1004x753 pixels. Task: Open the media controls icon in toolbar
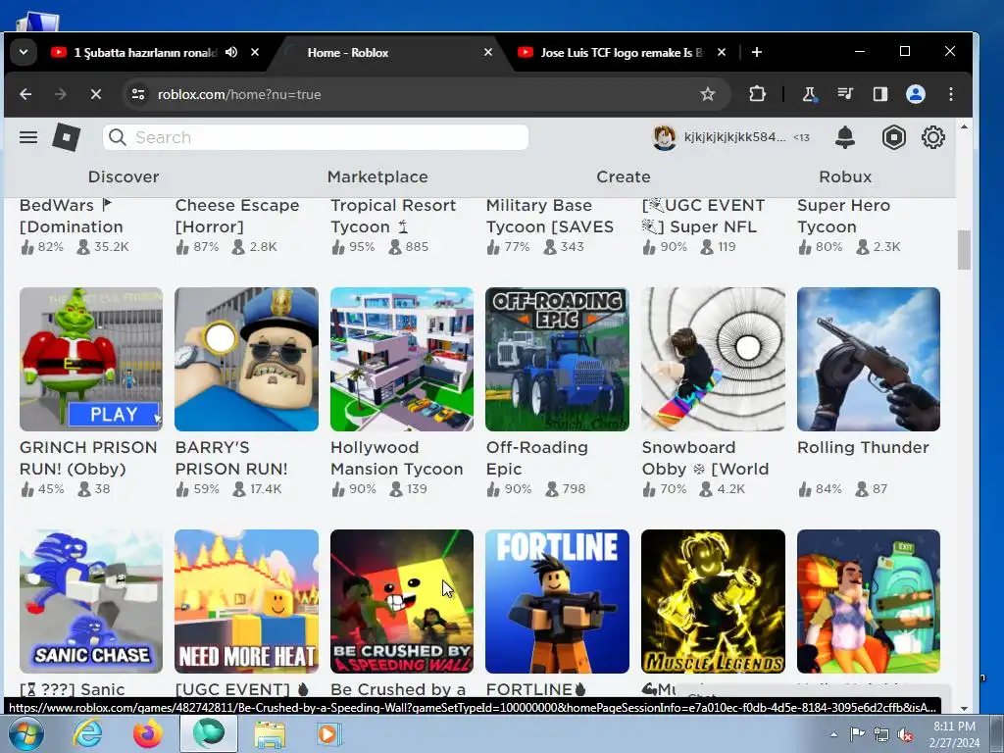(845, 94)
